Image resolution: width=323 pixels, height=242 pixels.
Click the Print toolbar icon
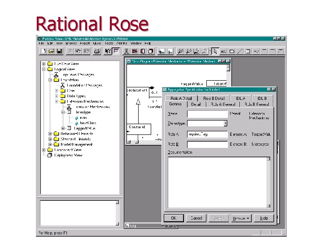pos(97,51)
